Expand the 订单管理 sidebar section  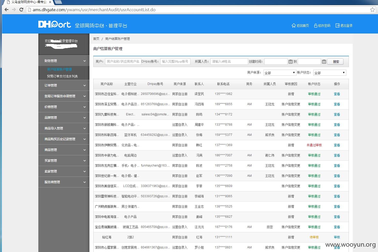click(64, 85)
